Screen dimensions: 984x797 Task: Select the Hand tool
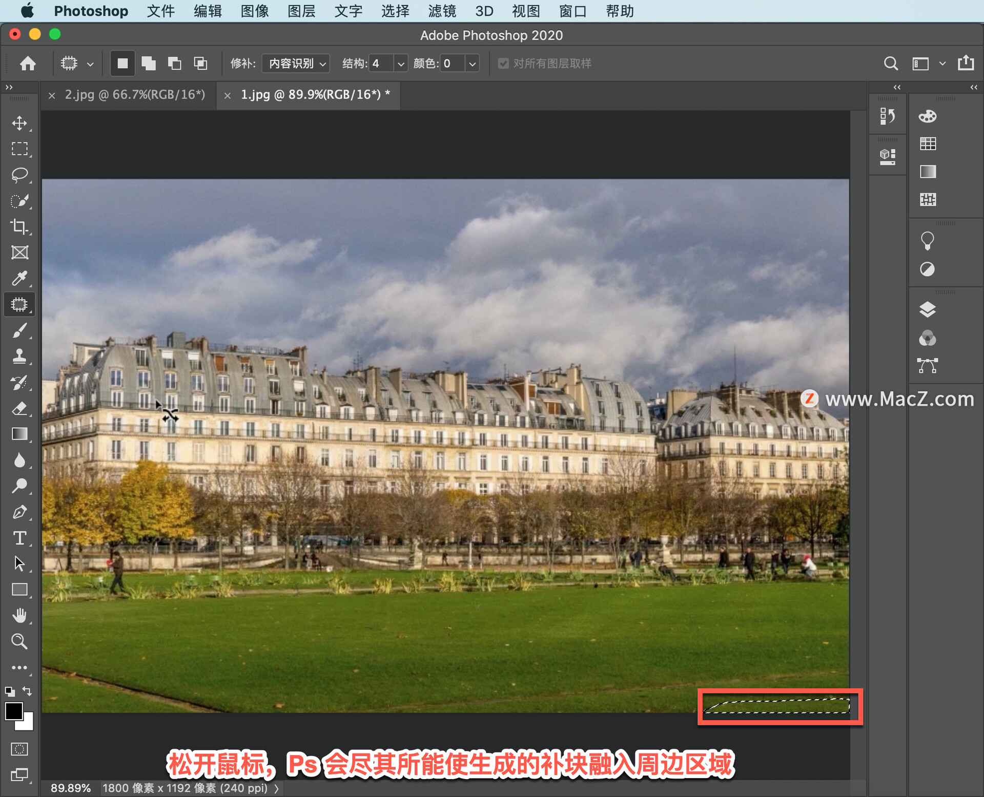19,615
